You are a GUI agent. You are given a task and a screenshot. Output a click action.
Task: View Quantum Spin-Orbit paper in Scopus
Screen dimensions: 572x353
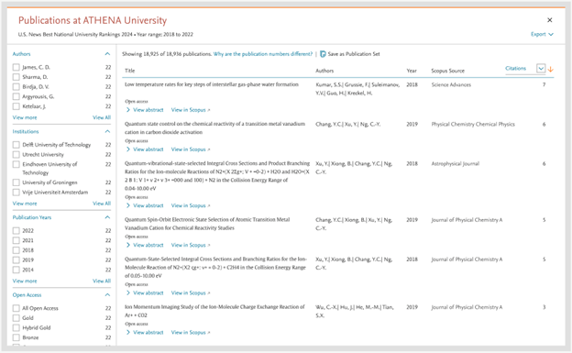click(191, 245)
